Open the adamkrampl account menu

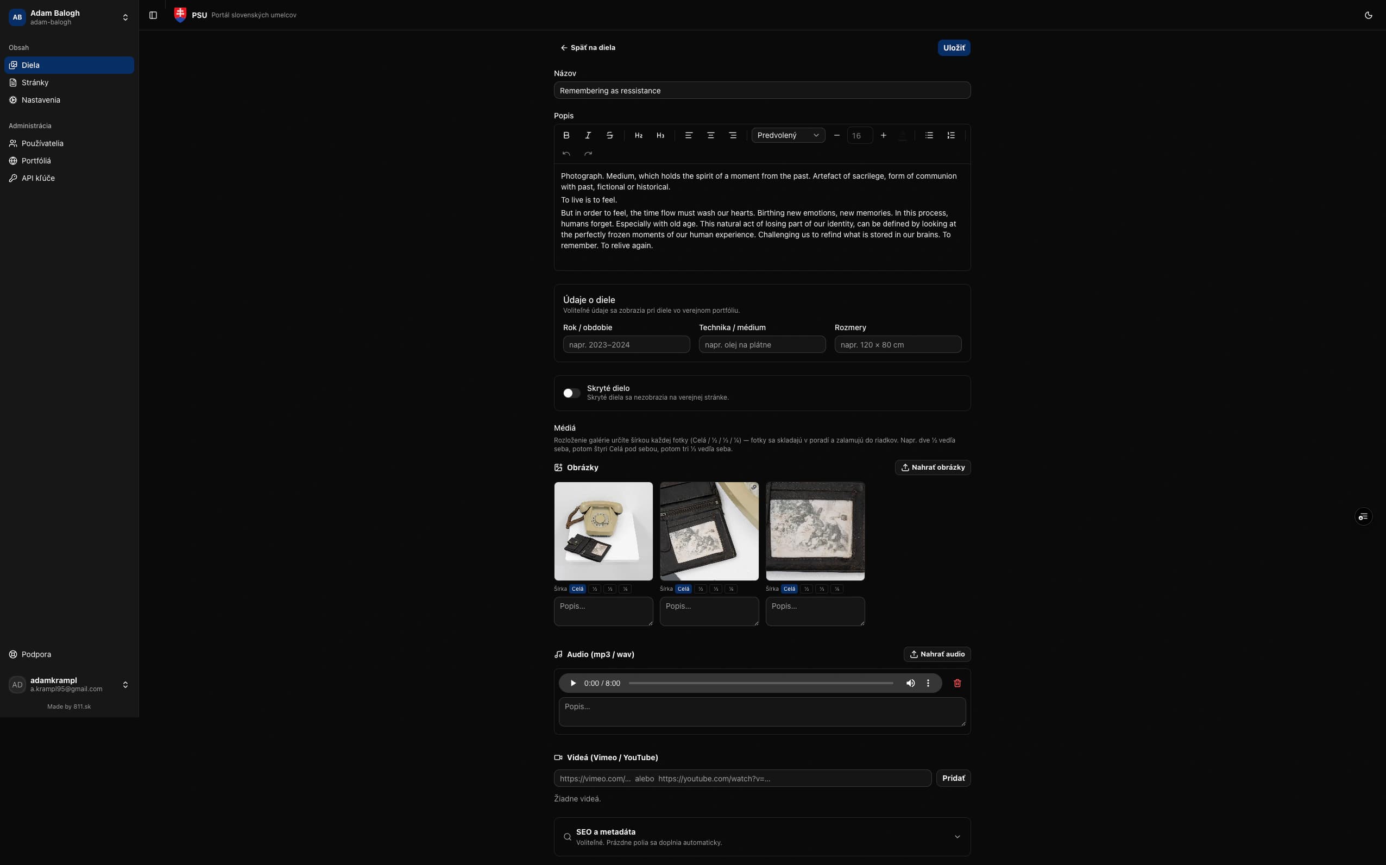click(x=69, y=685)
